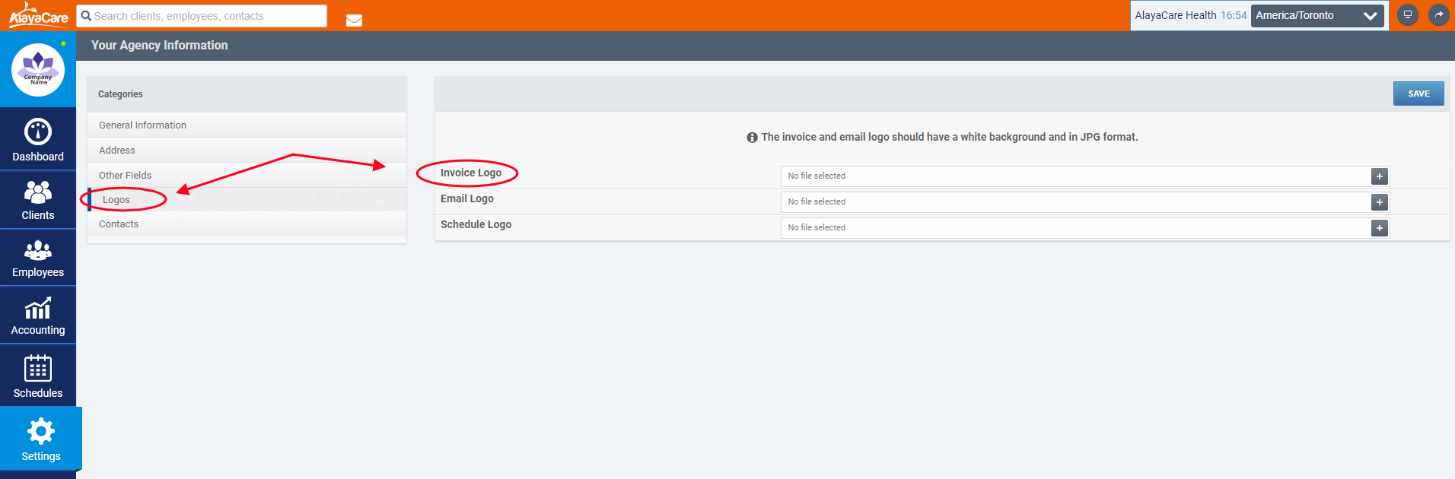Open the Employees section
This screenshot has width=1455, height=479.
38,259
